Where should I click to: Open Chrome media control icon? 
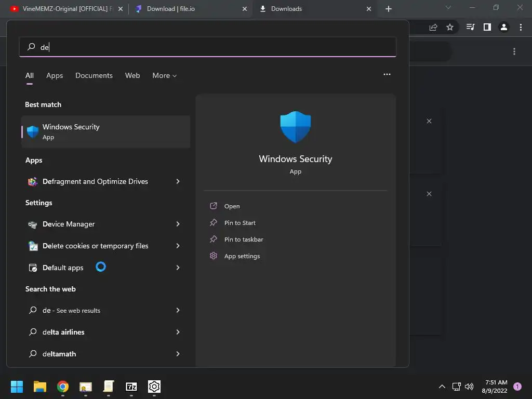(x=470, y=27)
